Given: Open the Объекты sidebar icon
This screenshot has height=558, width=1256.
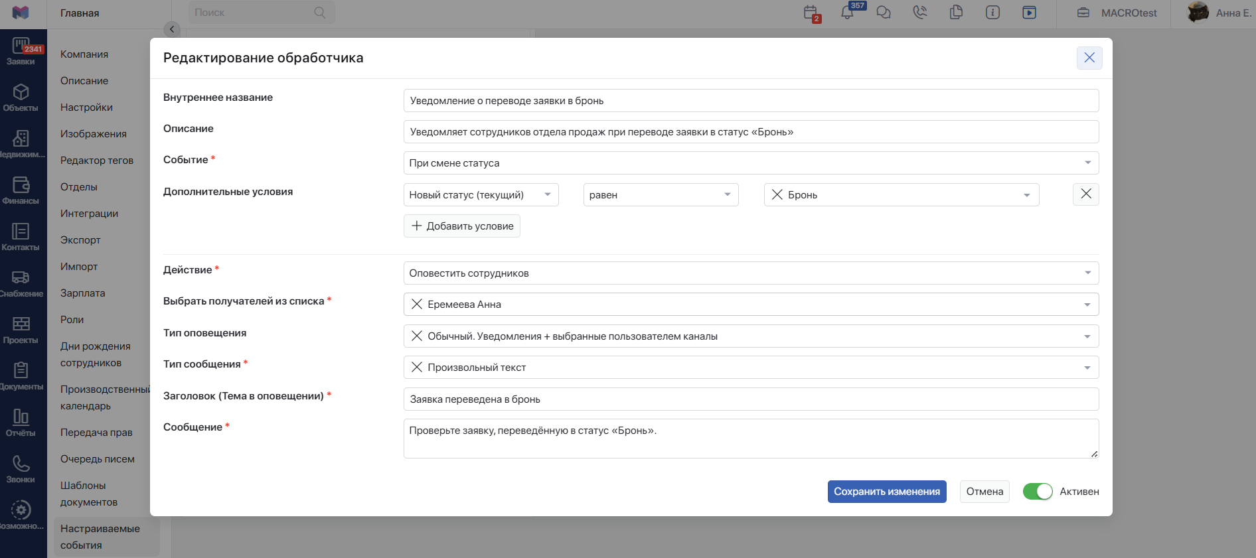Looking at the screenshot, I should click(x=21, y=98).
